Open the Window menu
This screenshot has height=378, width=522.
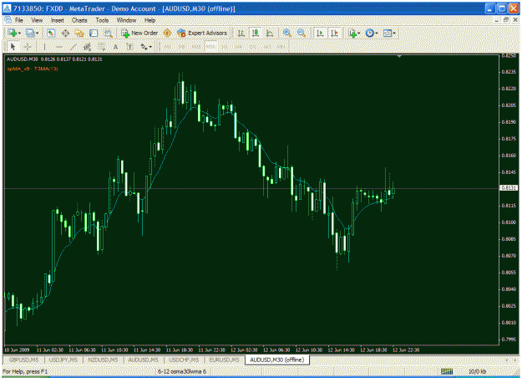(126, 20)
